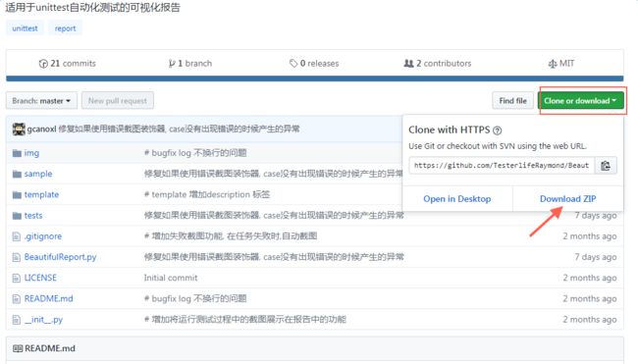638x364 pixels.
Task: Click the branch fork icon
Action: click(x=172, y=64)
